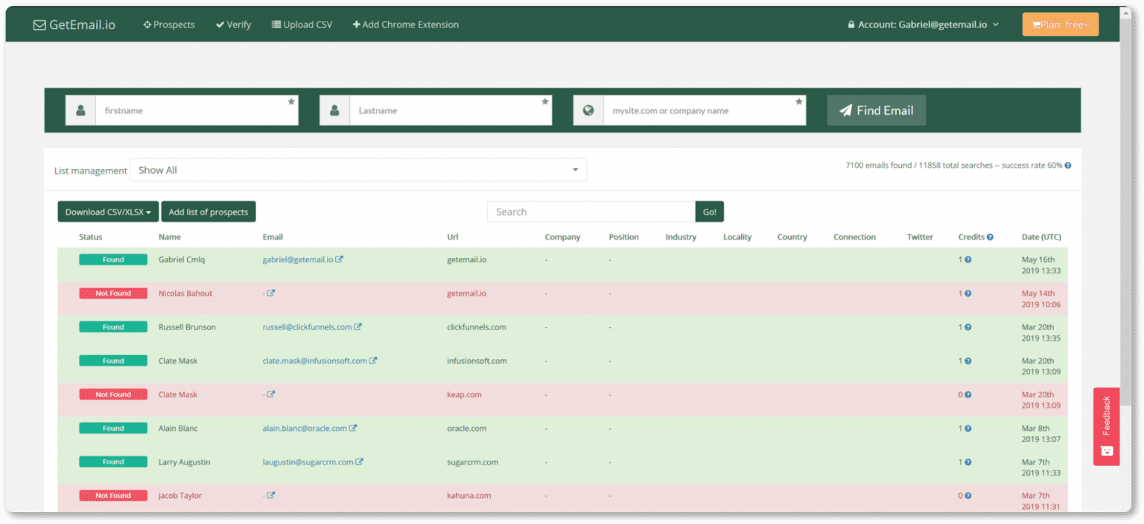Expand the List management Show All dropdown

[x=358, y=170]
